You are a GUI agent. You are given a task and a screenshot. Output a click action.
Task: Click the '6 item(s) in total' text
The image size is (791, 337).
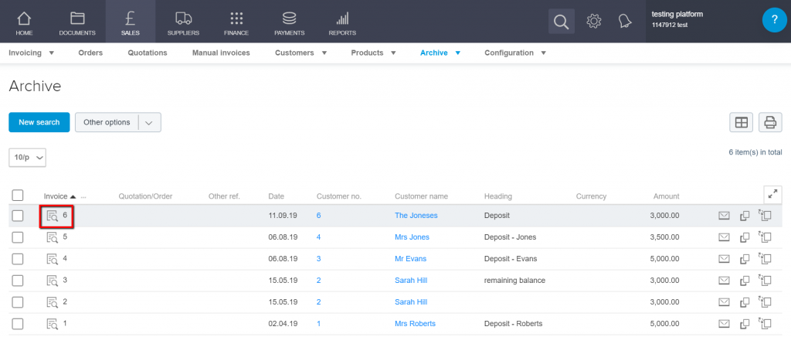coord(755,151)
